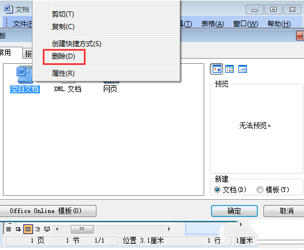Click the 取消 button
The width and height of the screenshot is (304, 250).
click(x=284, y=211)
